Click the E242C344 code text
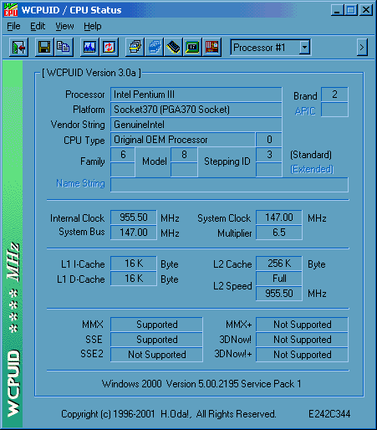Image resolution: width=377 pixels, height=430 pixels. pyautogui.click(x=329, y=414)
